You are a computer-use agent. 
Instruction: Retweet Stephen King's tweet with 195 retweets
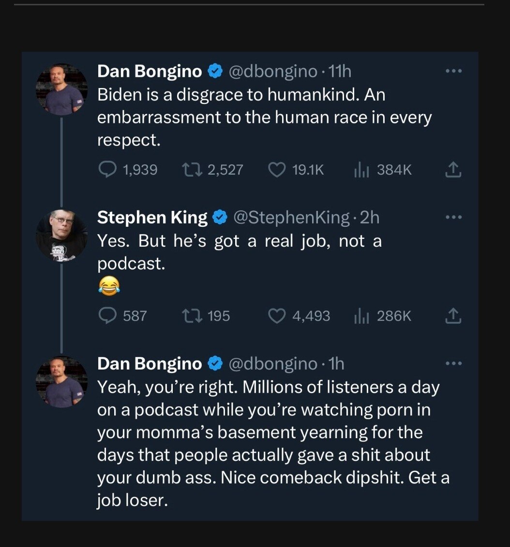pyautogui.click(x=189, y=316)
